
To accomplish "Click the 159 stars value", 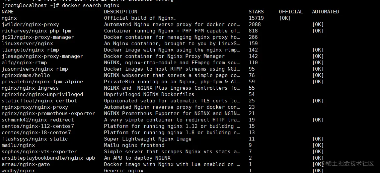I will [x=253, y=44].
